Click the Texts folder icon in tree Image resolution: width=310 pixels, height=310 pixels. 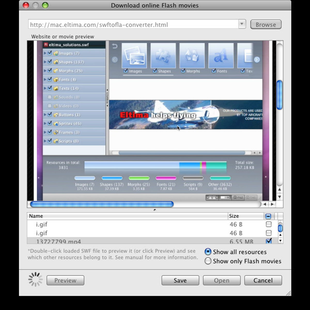(56, 88)
